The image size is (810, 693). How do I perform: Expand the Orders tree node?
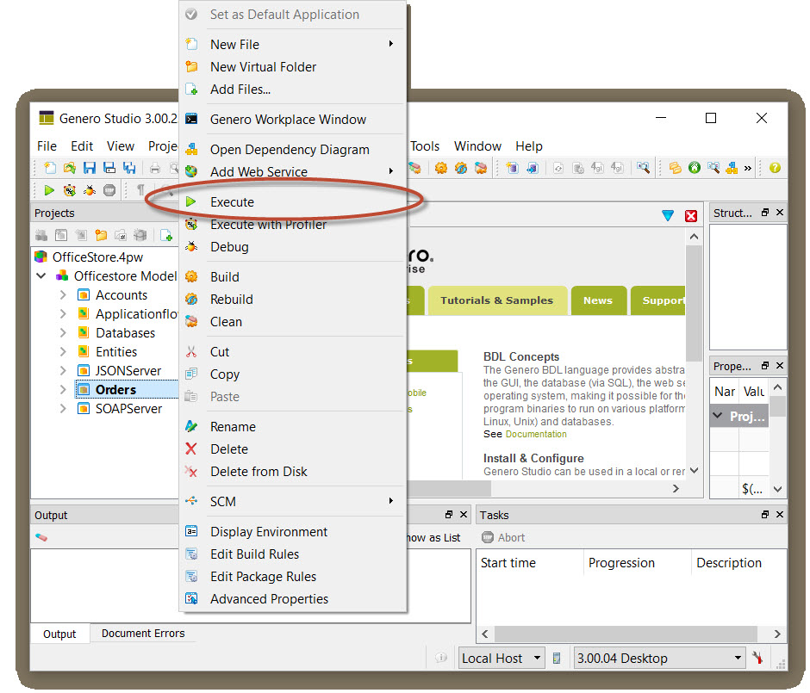point(63,390)
